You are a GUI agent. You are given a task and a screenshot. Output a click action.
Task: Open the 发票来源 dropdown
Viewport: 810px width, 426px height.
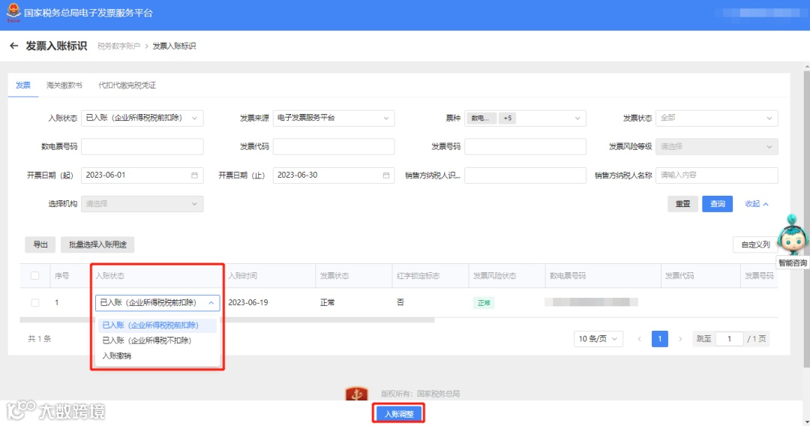[334, 118]
